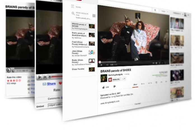The image size is (195, 130).
Task: Click the red Subscribe button
Action: (x=114, y=79)
